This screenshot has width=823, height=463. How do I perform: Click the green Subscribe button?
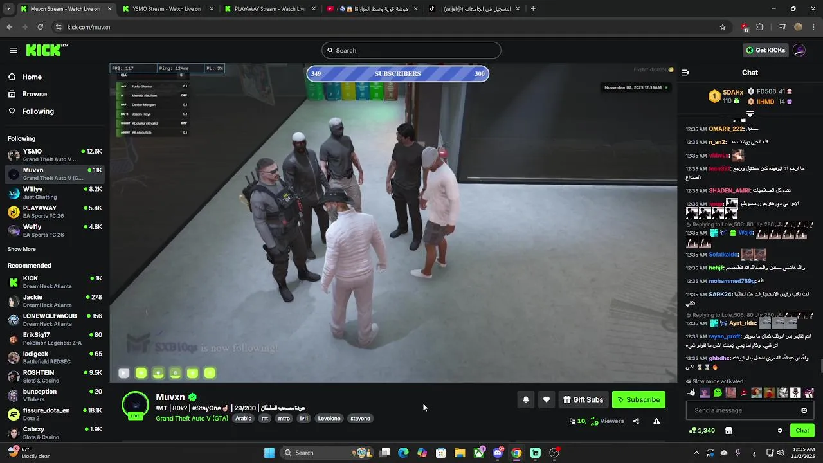(638, 399)
